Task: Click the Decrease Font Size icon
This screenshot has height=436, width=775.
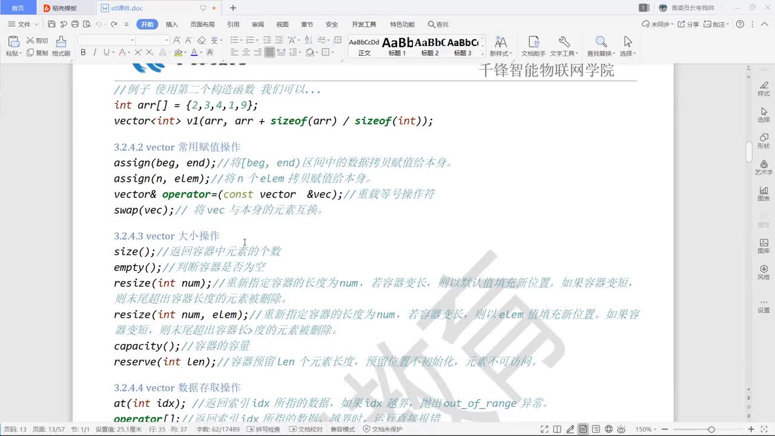Action: tap(190, 40)
